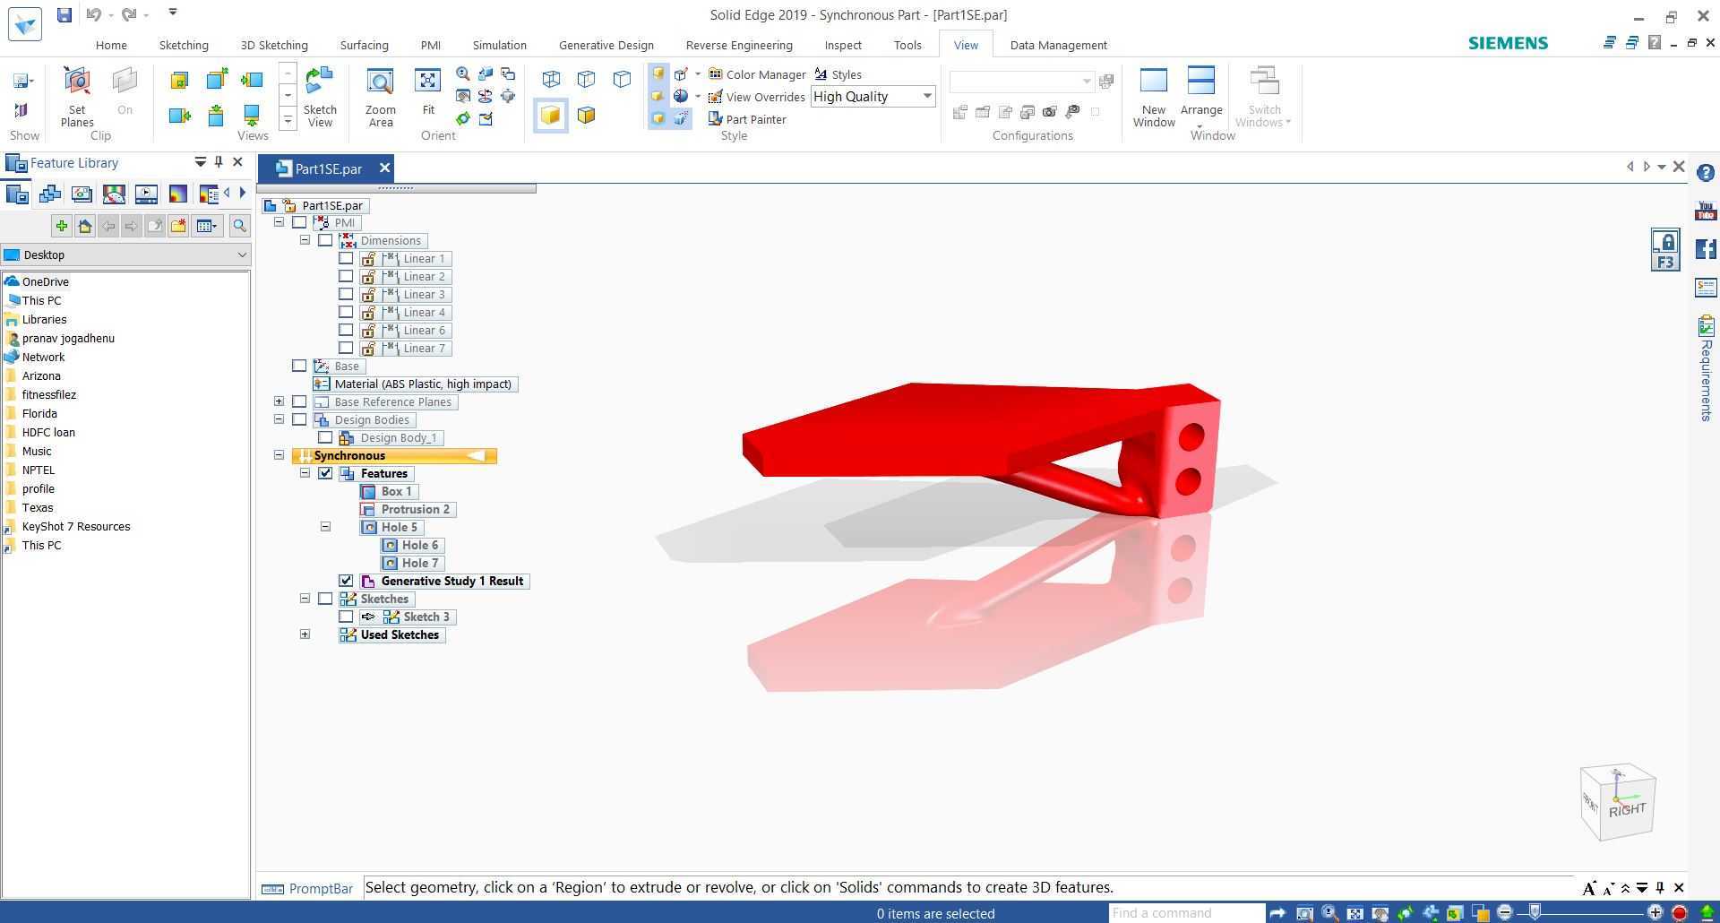1720x923 pixels.
Task: Check the Linear 1 dimension checkbox
Action: pyautogui.click(x=346, y=258)
